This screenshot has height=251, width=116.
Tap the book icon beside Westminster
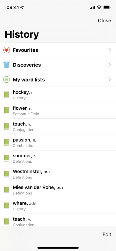[x=7, y=174]
